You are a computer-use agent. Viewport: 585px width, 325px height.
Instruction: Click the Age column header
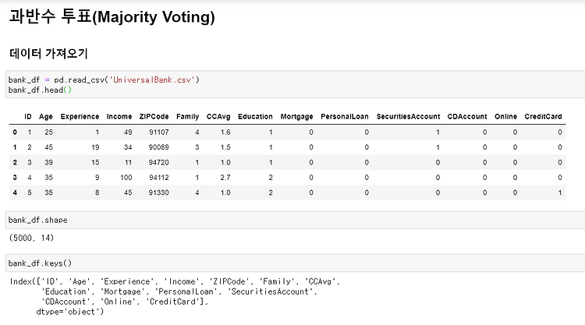tap(46, 116)
